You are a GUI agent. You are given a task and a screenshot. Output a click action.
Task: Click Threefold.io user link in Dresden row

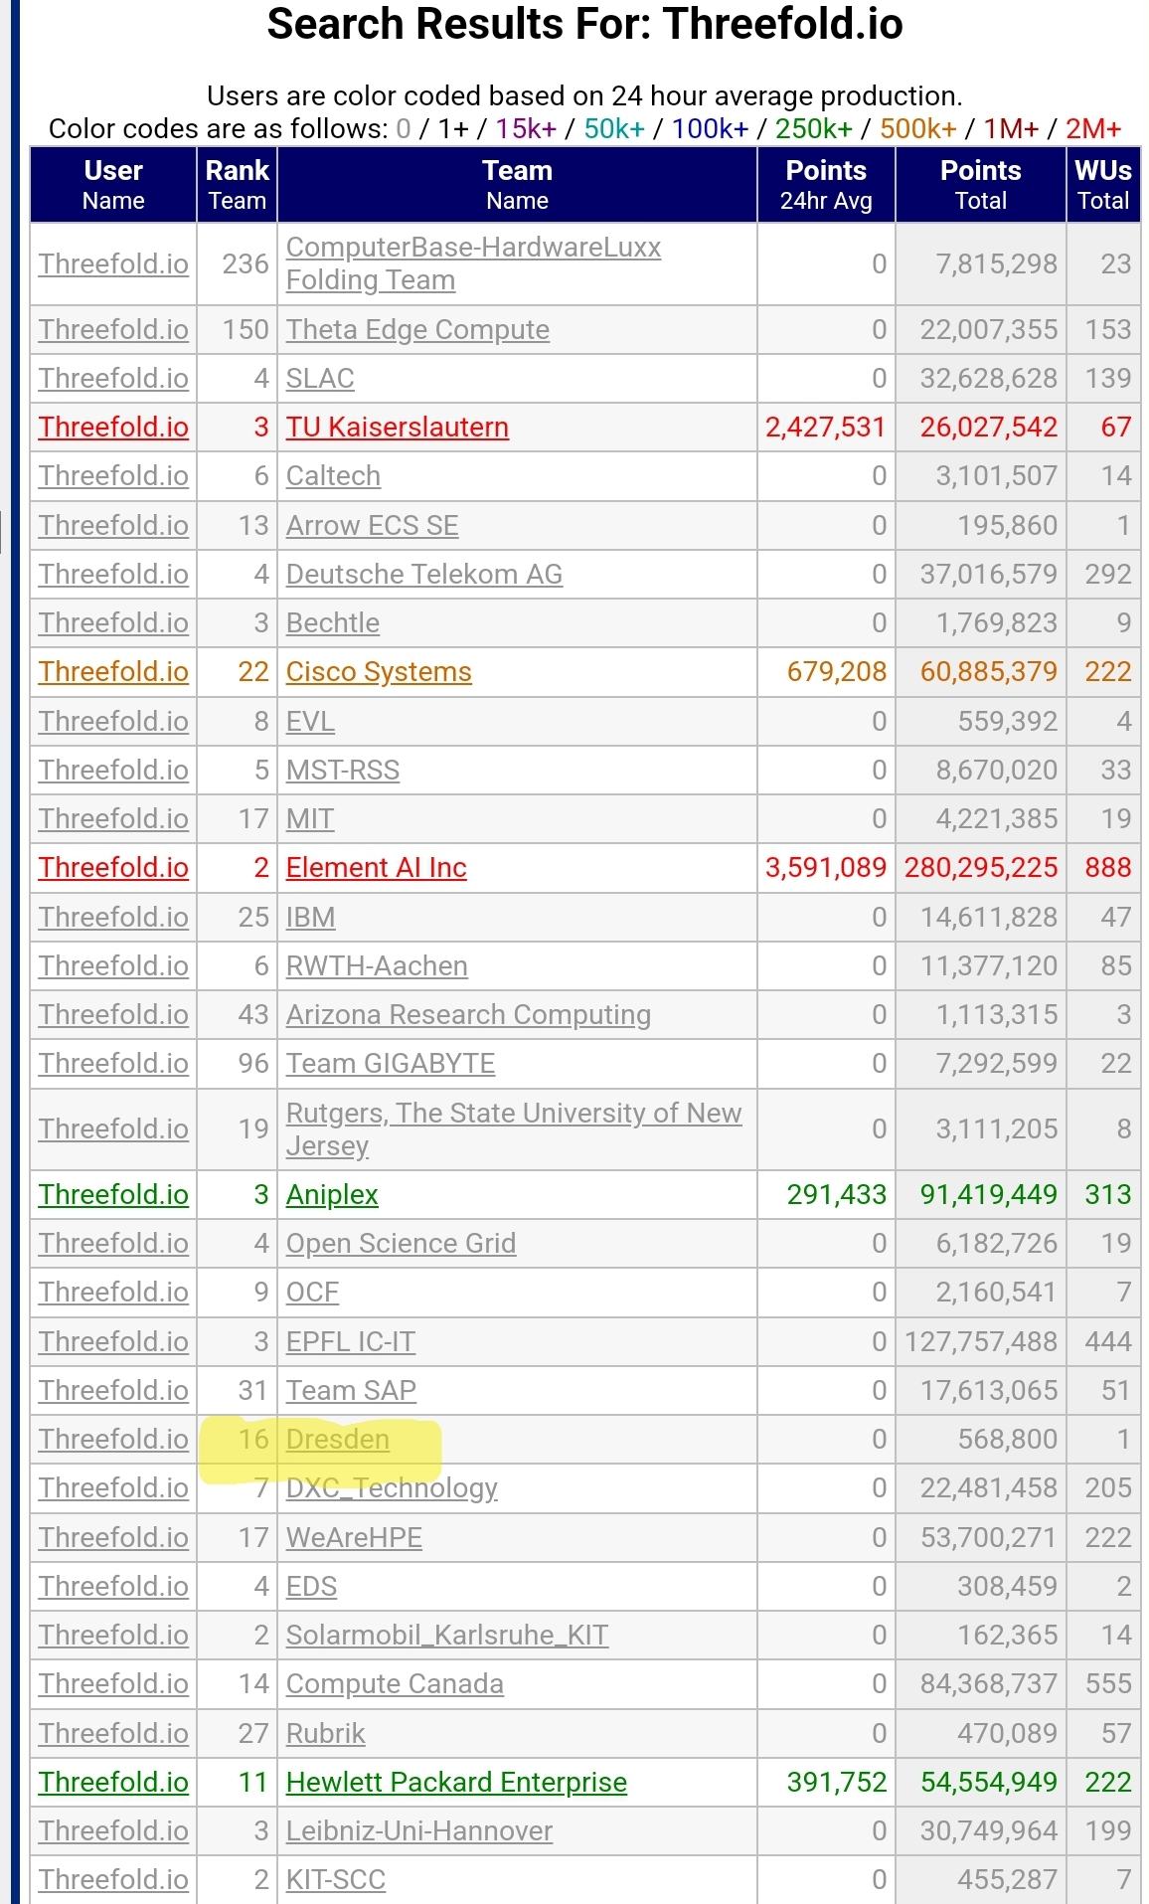pos(113,1439)
